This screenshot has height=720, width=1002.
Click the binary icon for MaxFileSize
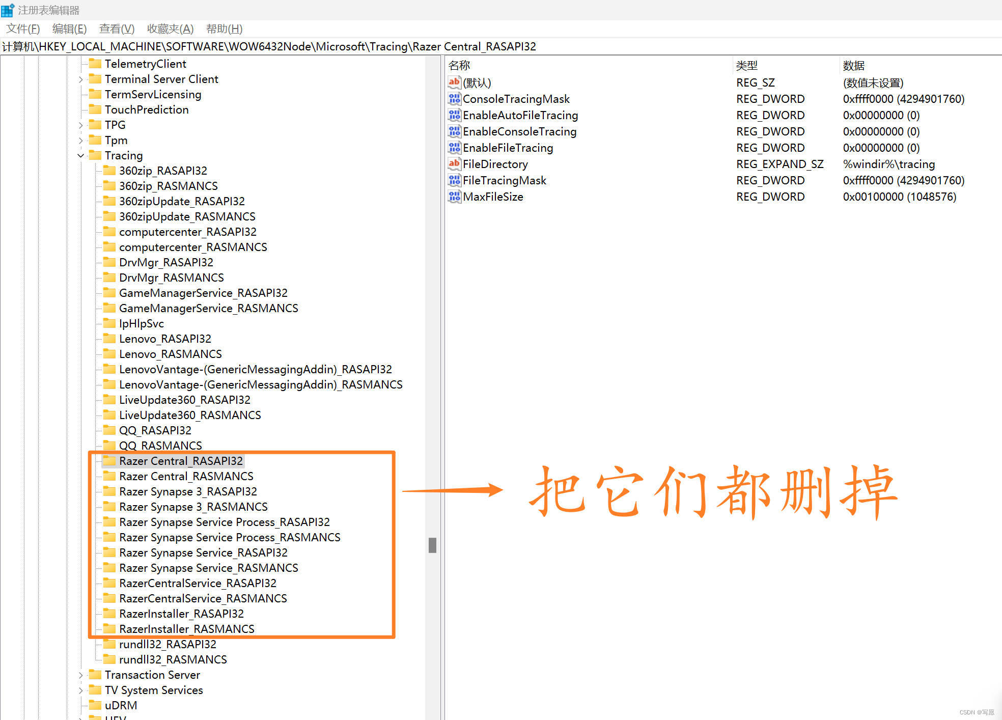coord(454,197)
